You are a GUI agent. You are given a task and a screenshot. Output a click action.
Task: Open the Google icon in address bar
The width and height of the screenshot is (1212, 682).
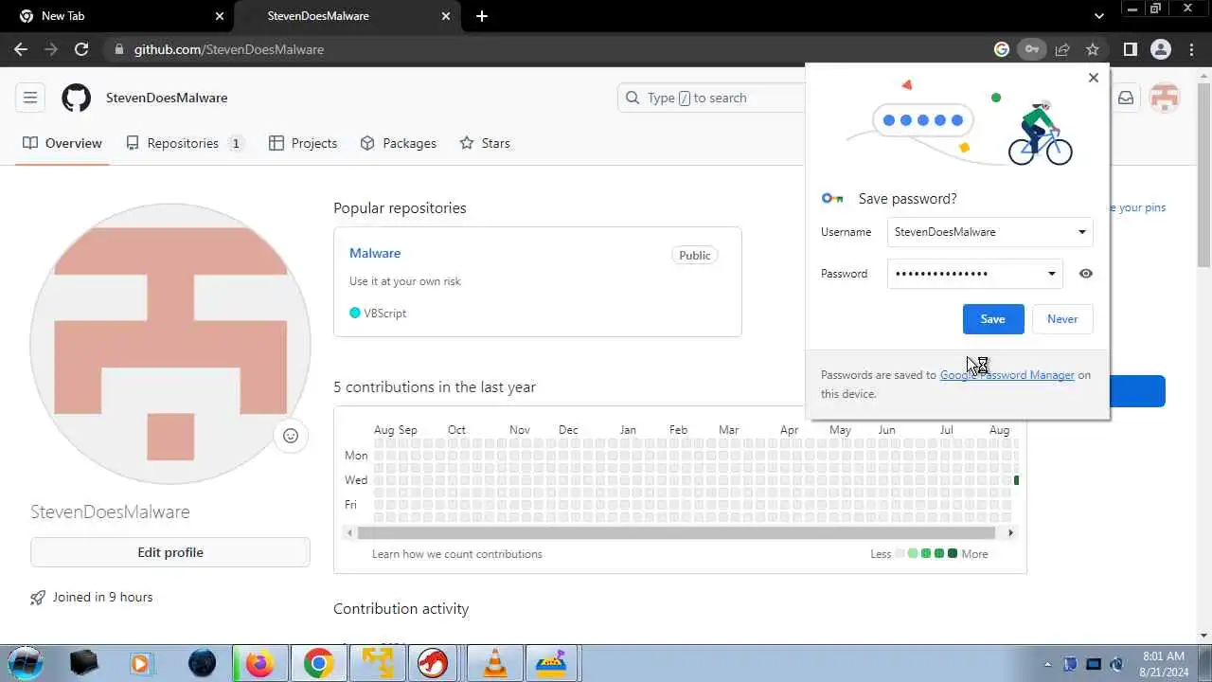coord(1002,49)
